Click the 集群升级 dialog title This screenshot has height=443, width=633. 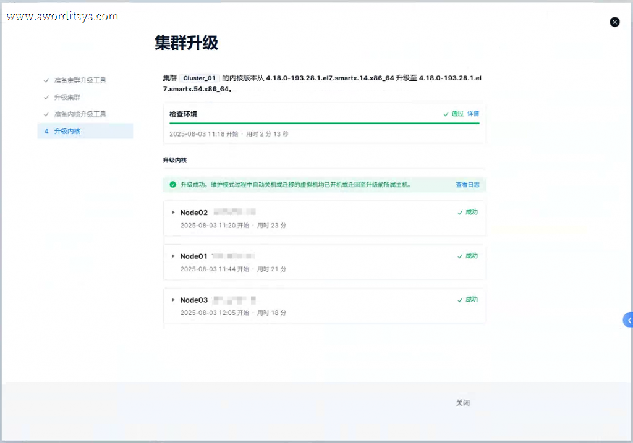coord(187,43)
